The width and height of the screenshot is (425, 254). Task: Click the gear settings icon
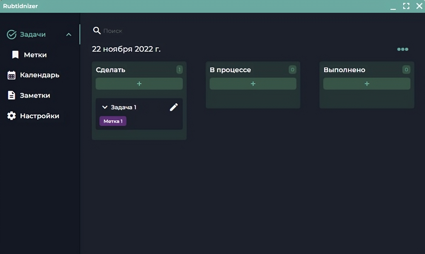(x=12, y=116)
